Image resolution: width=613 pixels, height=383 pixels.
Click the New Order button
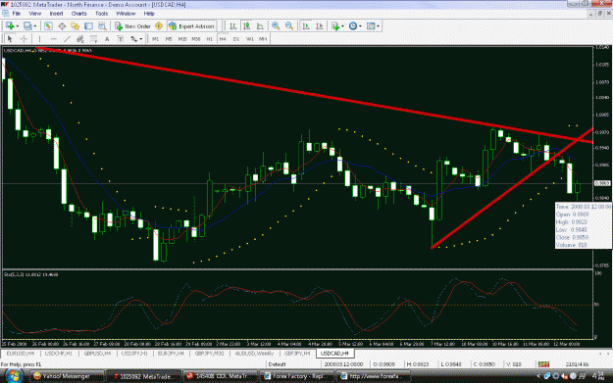pyautogui.click(x=133, y=26)
